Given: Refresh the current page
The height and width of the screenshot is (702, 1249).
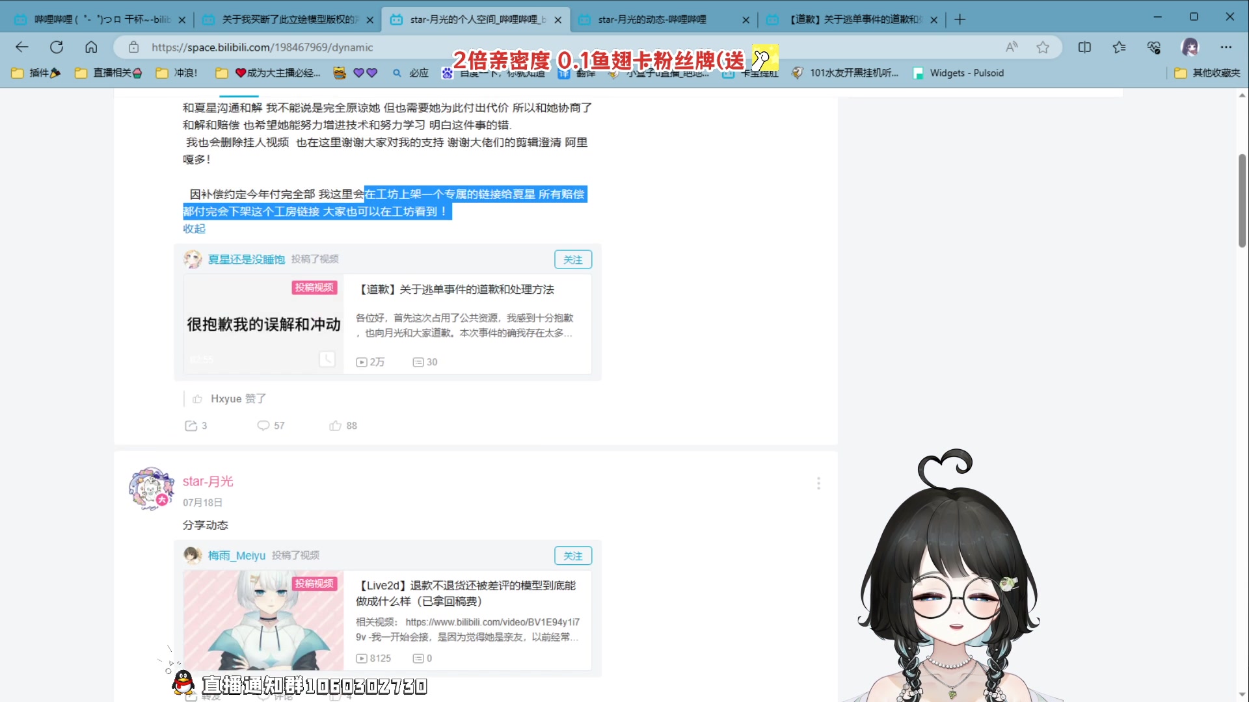Looking at the screenshot, I should [57, 47].
